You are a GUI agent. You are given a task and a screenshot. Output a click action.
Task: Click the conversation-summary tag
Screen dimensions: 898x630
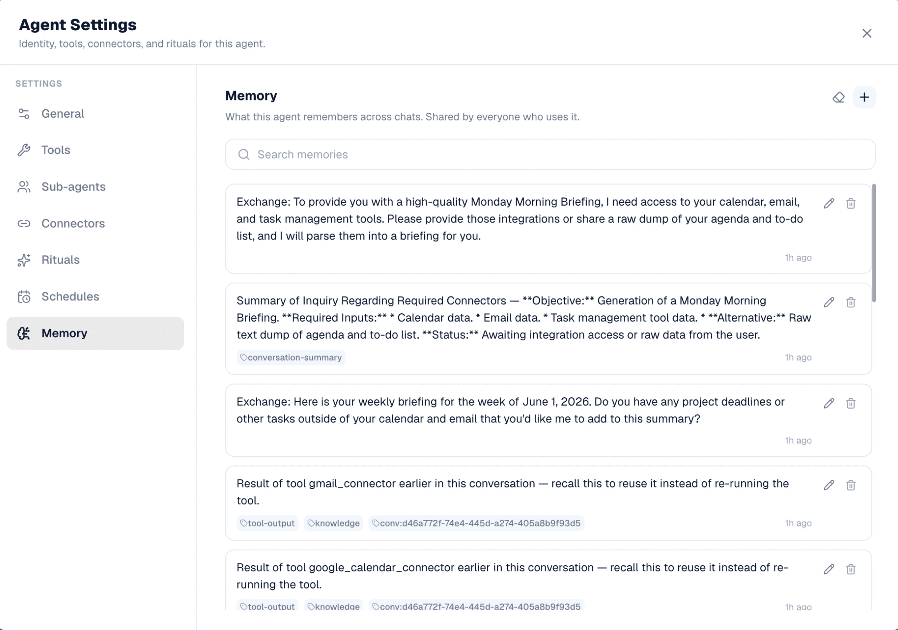[x=291, y=358]
